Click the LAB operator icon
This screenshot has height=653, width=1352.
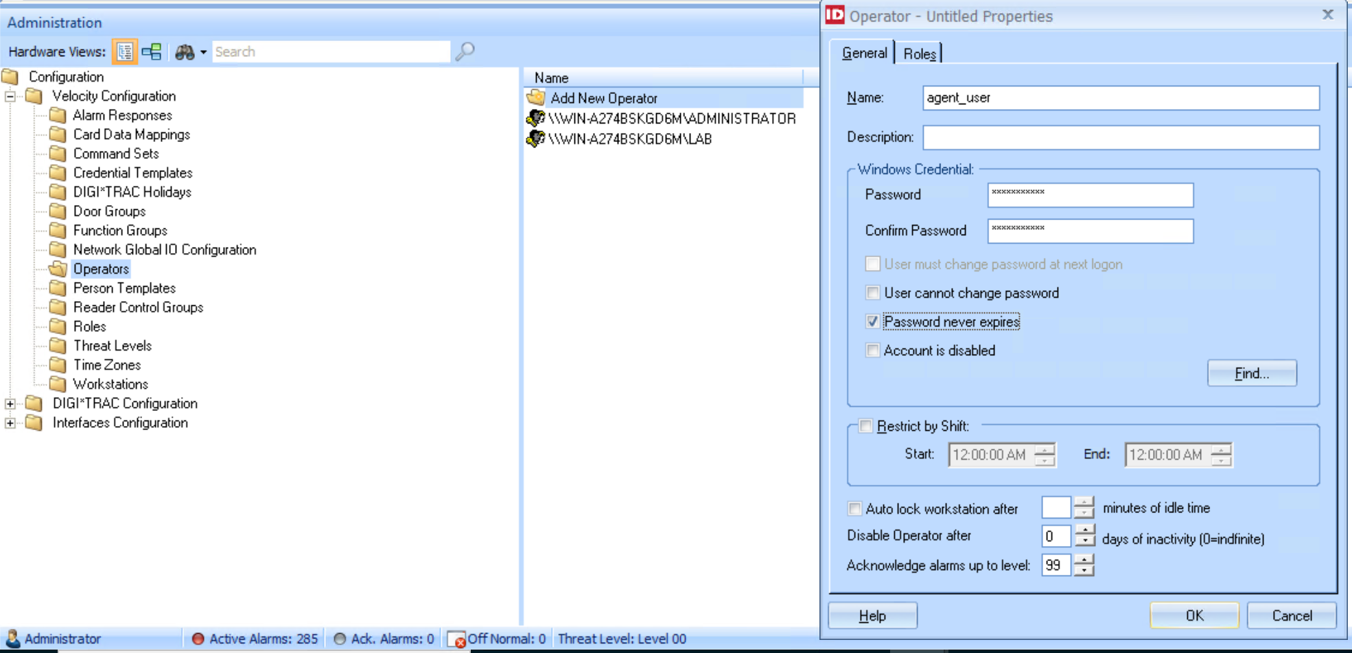click(x=535, y=139)
